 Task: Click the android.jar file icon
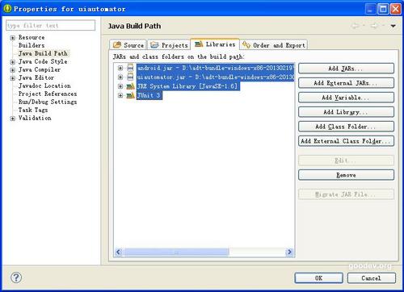tap(130, 68)
